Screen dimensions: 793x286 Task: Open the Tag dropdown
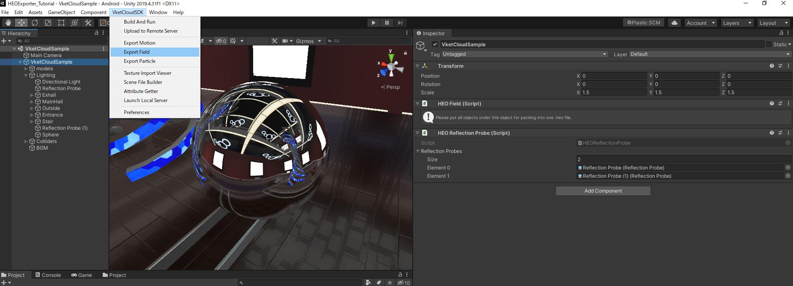pyautogui.click(x=525, y=54)
